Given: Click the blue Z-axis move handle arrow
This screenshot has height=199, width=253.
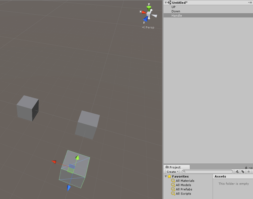Looking at the screenshot, I should click(x=68, y=188).
